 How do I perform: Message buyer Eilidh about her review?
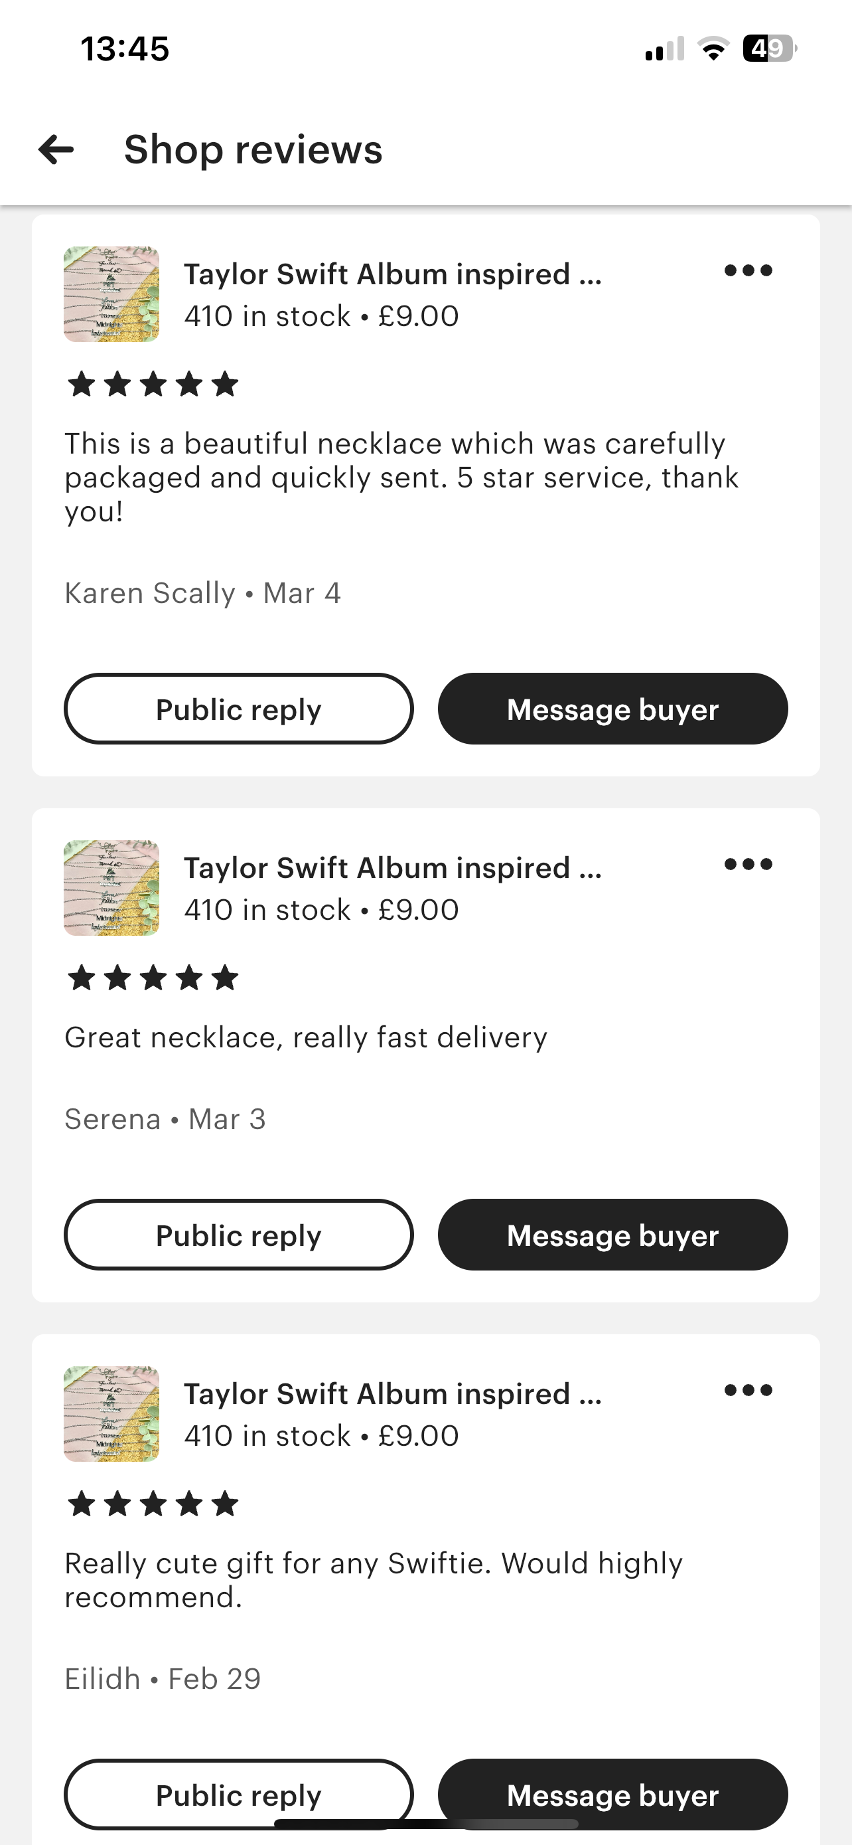click(x=612, y=1791)
